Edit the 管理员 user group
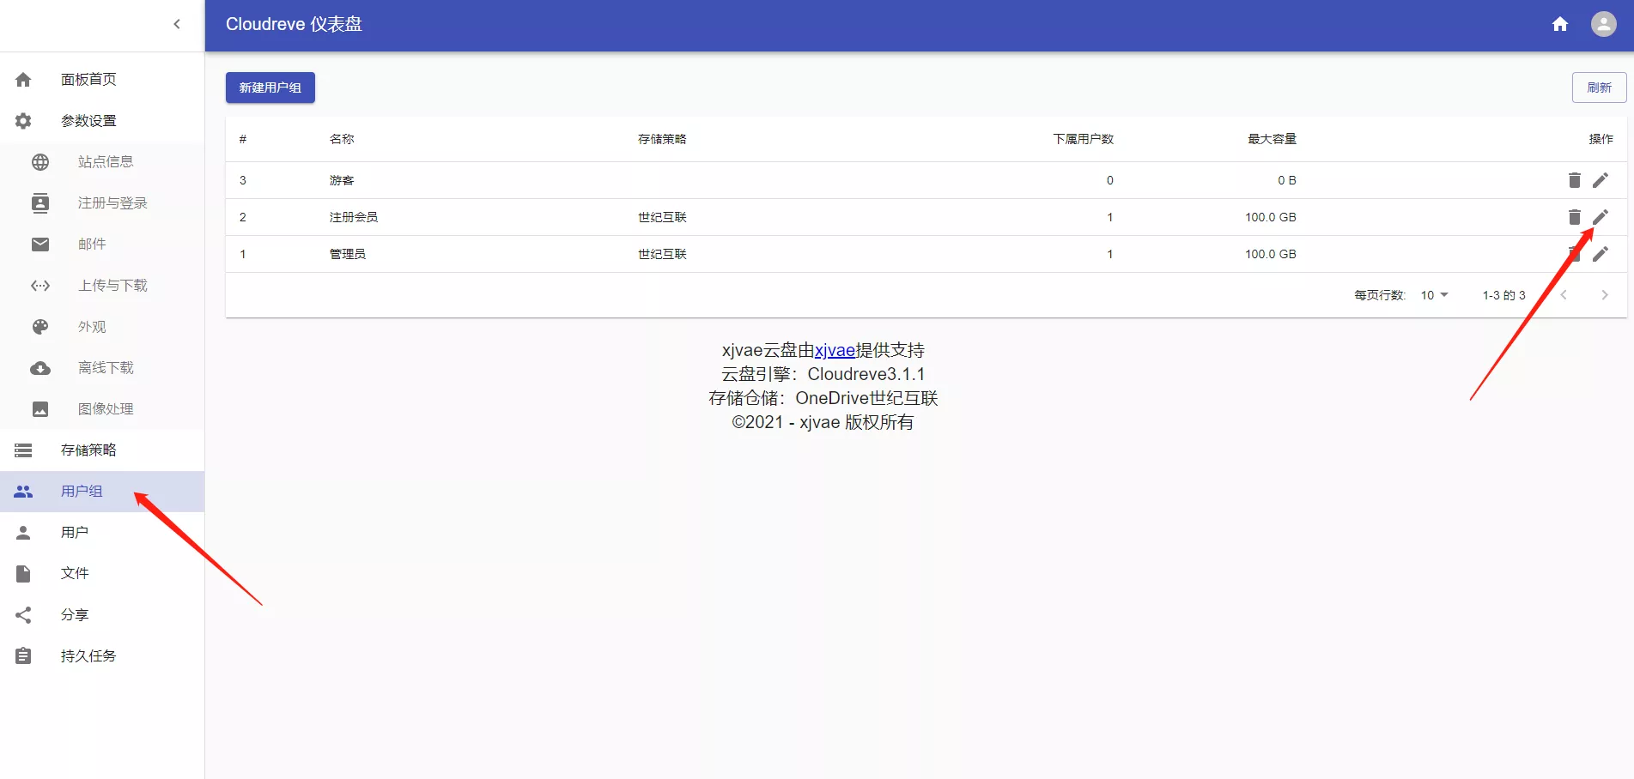The image size is (1634, 779). pos(1601,254)
